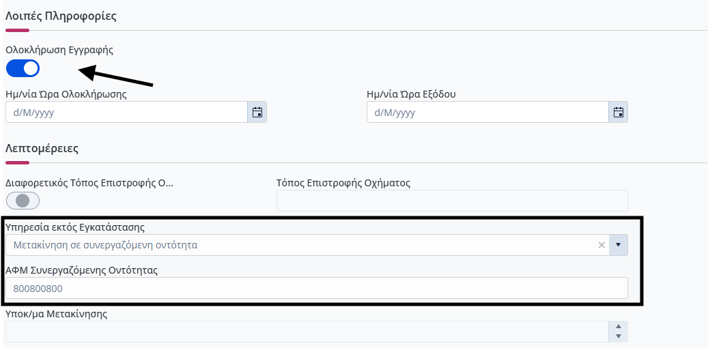Click the Υπηρεσία εκτός Εγκατάστασης label

click(x=75, y=227)
